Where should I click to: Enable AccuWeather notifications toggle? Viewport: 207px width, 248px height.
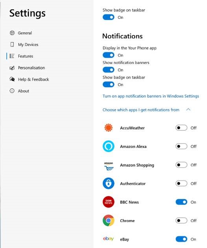181,128
